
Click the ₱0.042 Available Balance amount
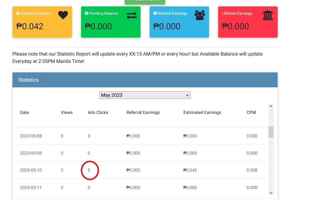click(30, 26)
